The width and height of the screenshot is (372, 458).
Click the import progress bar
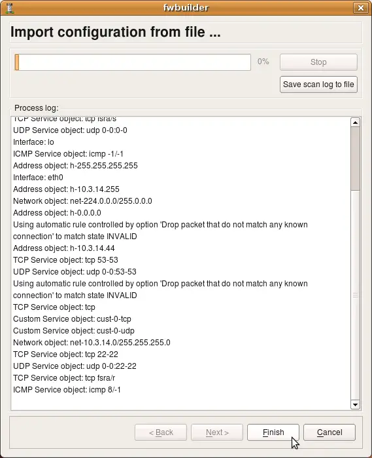133,62
